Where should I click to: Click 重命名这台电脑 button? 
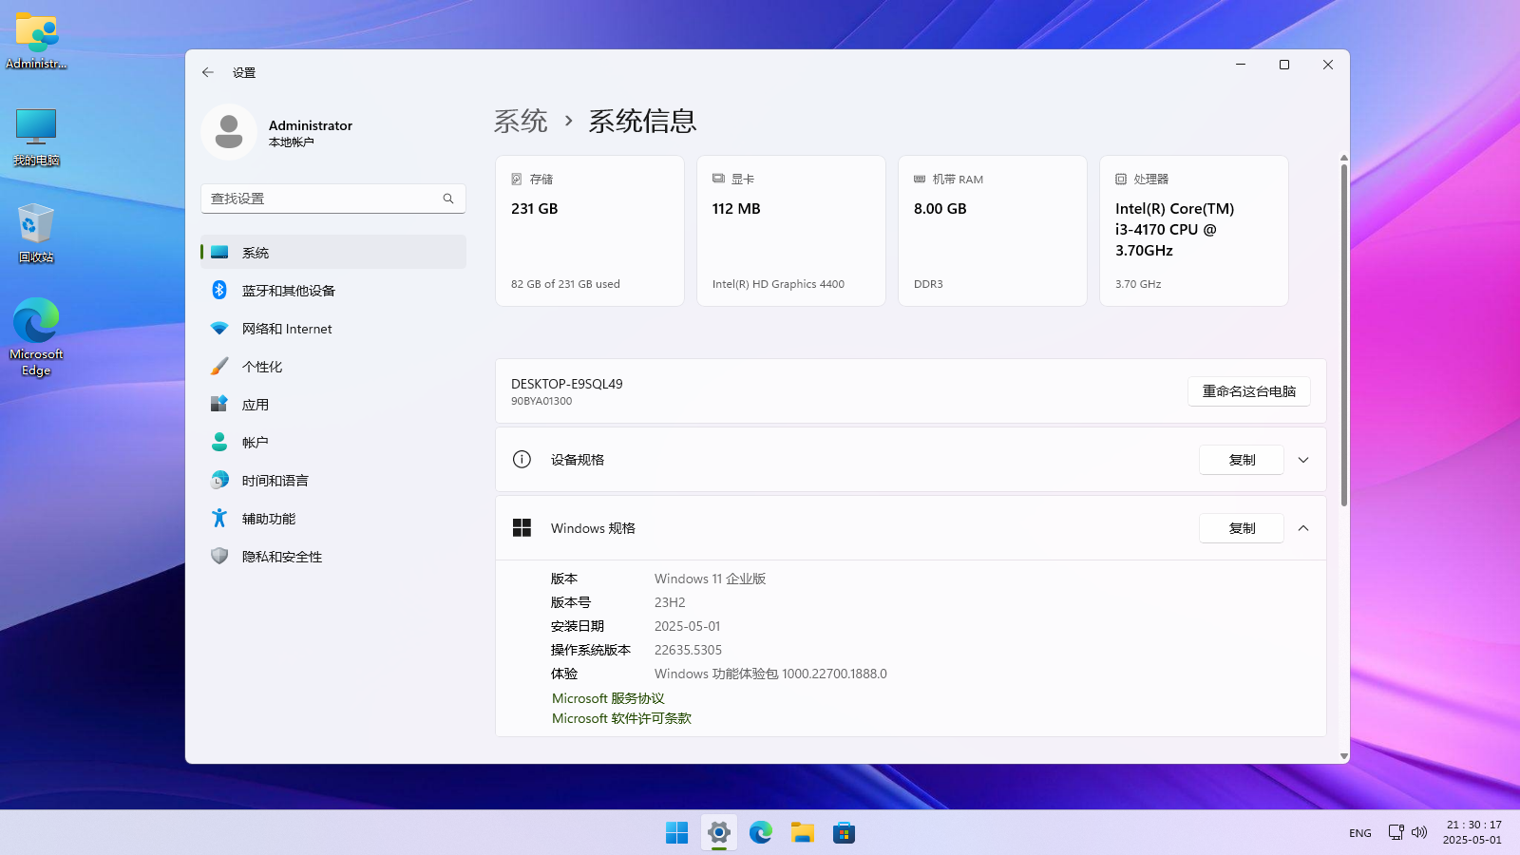1249,391
